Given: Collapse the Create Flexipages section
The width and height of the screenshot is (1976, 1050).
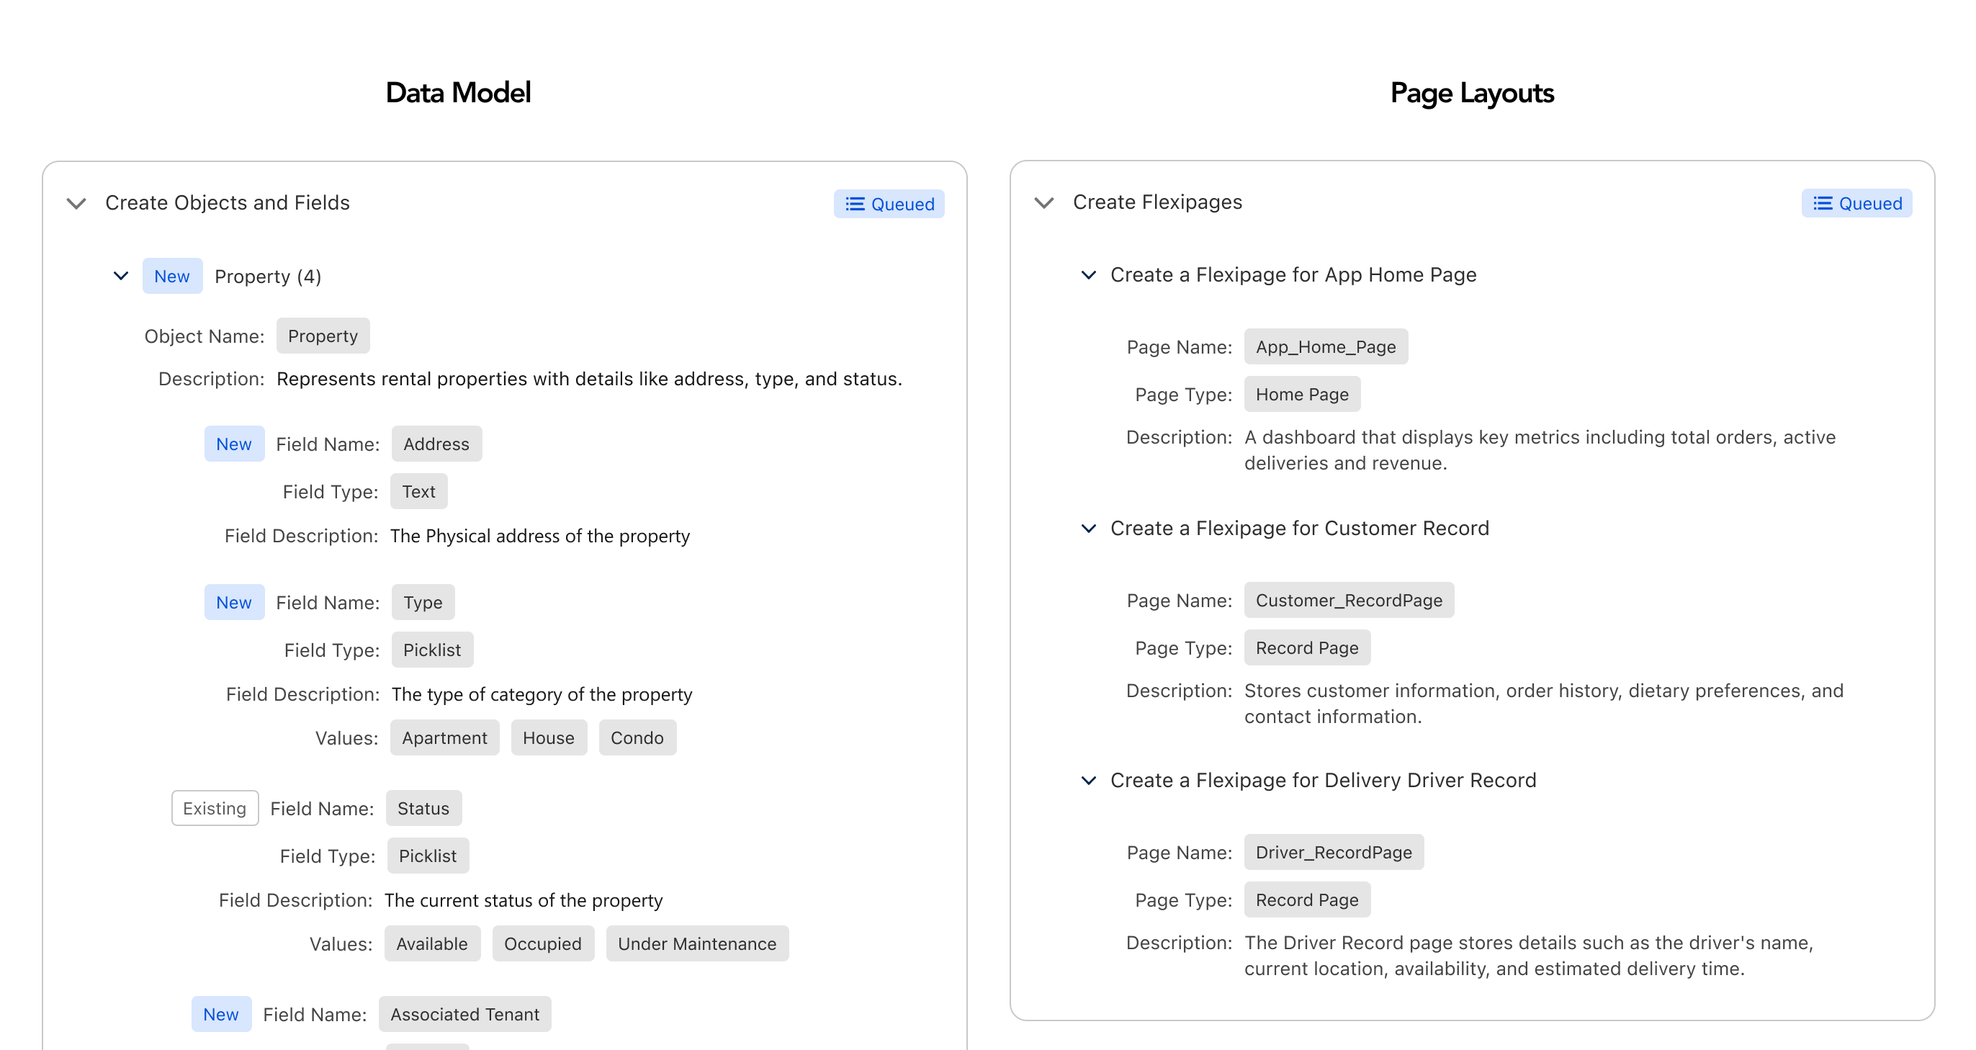Looking at the screenshot, I should 1043,202.
